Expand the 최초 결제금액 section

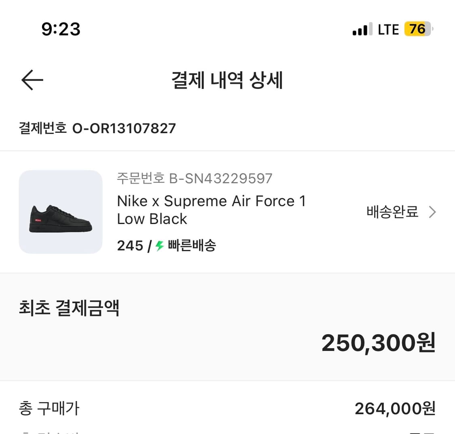point(69,308)
